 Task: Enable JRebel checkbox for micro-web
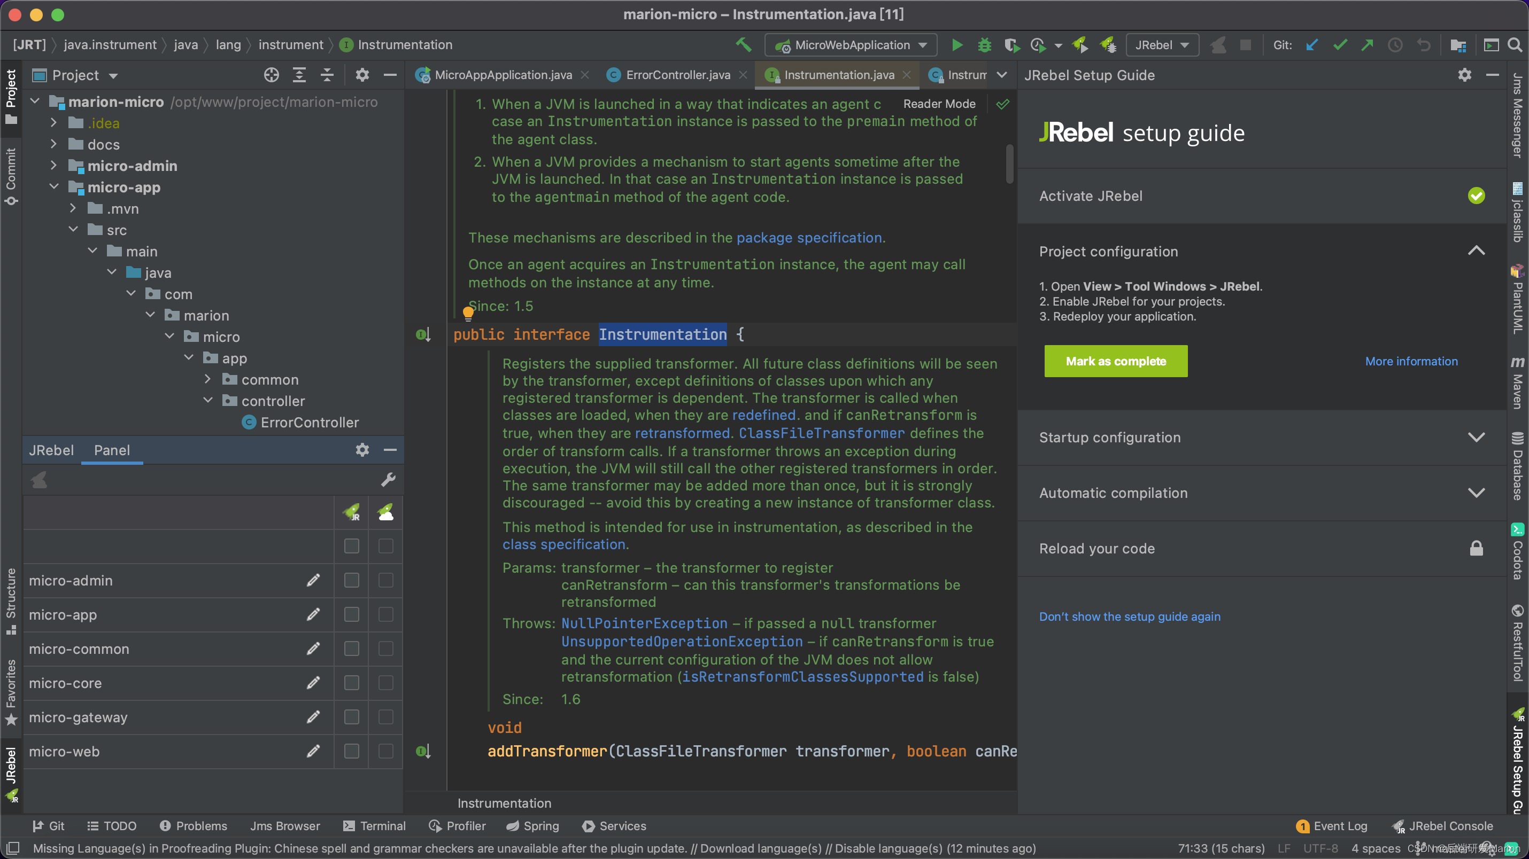[x=351, y=751]
